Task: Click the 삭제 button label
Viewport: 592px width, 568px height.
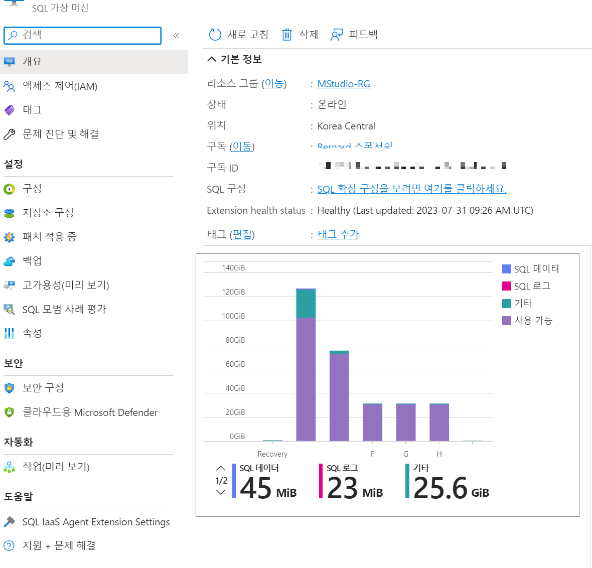Action: click(x=309, y=35)
